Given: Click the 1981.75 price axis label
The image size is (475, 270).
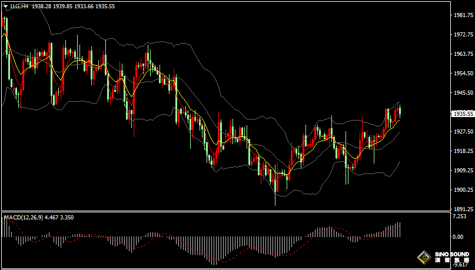Looking at the screenshot, I should click(x=461, y=15).
